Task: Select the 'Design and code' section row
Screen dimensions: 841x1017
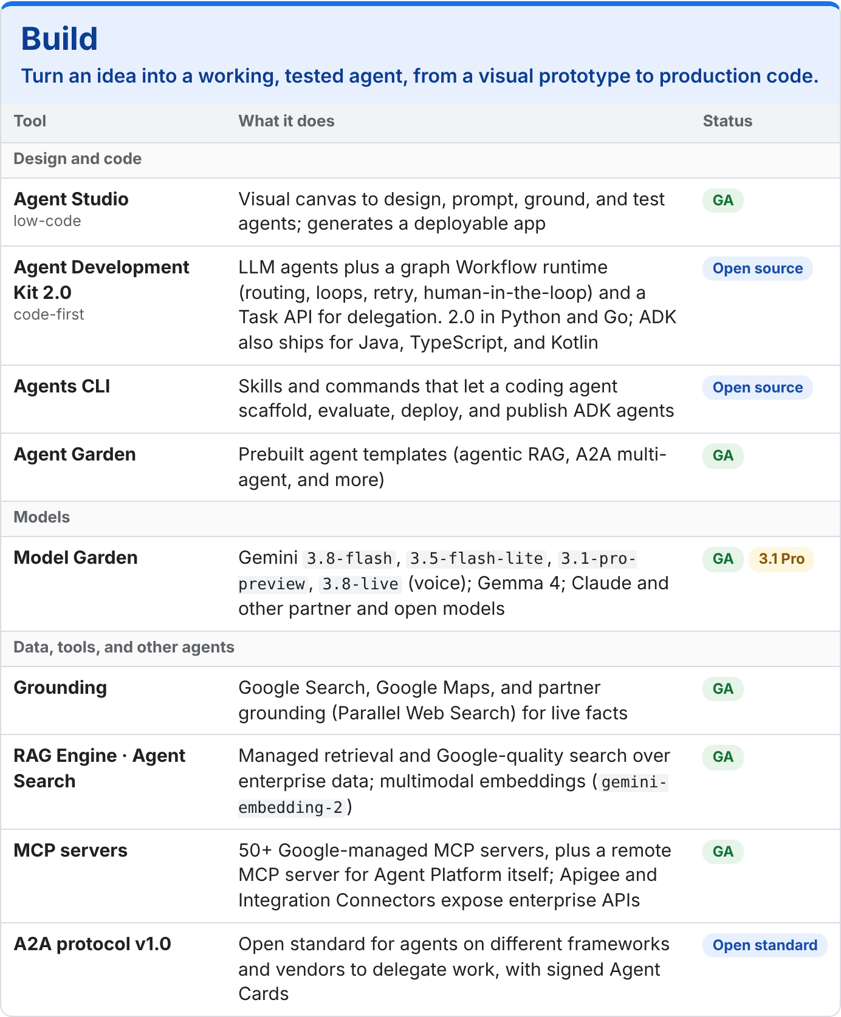Action: point(420,159)
